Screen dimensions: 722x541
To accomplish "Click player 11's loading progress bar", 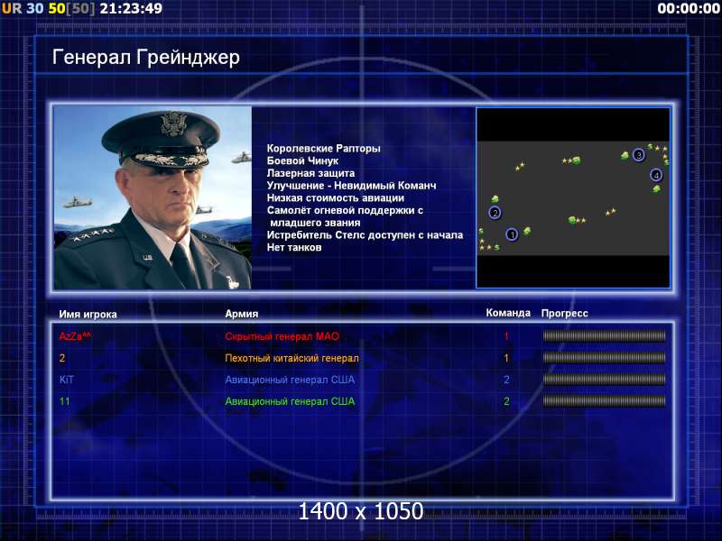I will [x=604, y=400].
